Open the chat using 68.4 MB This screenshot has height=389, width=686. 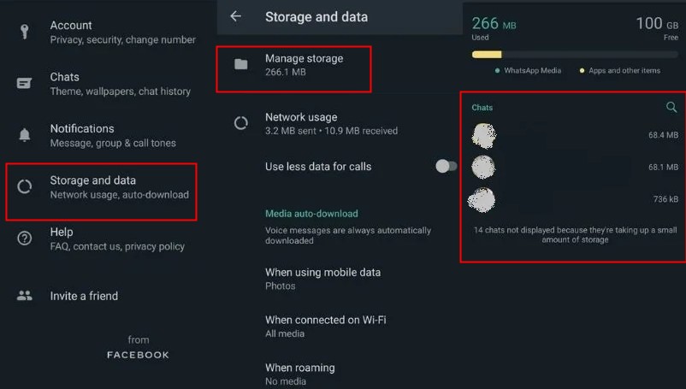575,135
